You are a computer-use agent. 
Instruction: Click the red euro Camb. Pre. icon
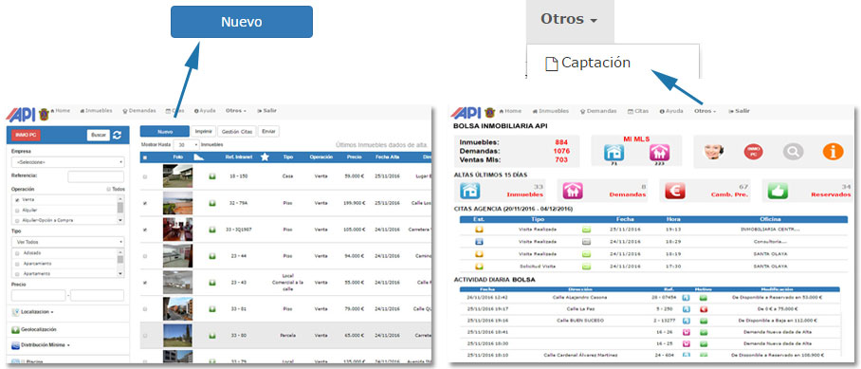(x=675, y=191)
